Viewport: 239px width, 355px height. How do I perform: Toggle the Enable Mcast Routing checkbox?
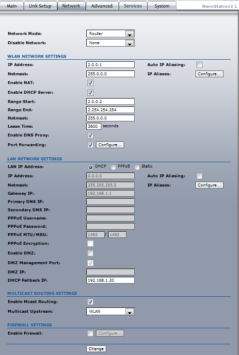click(90, 302)
